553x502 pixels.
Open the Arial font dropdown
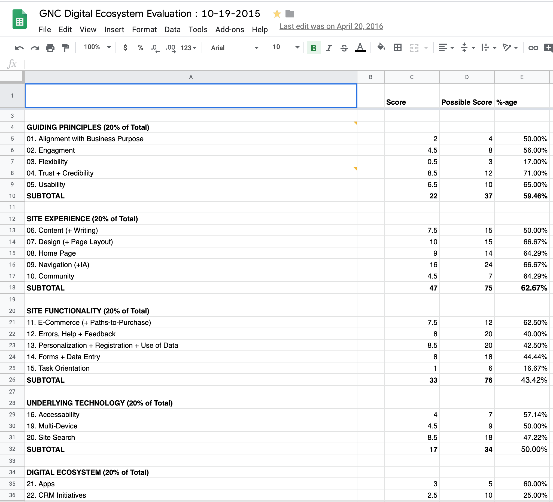click(x=235, y=48)
